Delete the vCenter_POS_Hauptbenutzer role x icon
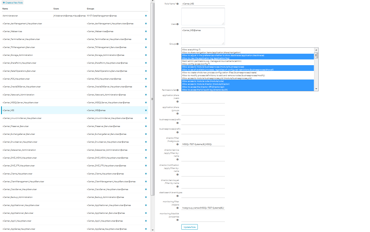Viewport: 370px width, 232px height. pyautogui.click(x=146, y=79)
